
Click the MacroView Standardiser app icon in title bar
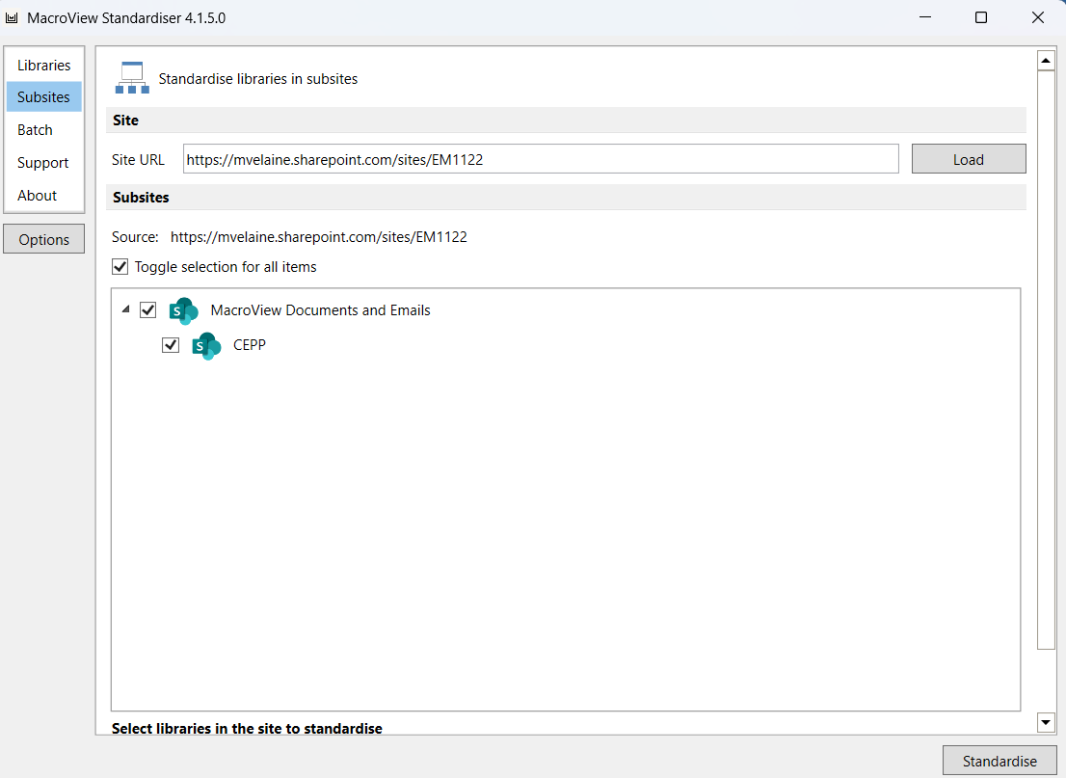point(12,17)
